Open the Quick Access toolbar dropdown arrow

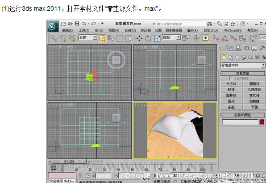[x=102, y=24]
